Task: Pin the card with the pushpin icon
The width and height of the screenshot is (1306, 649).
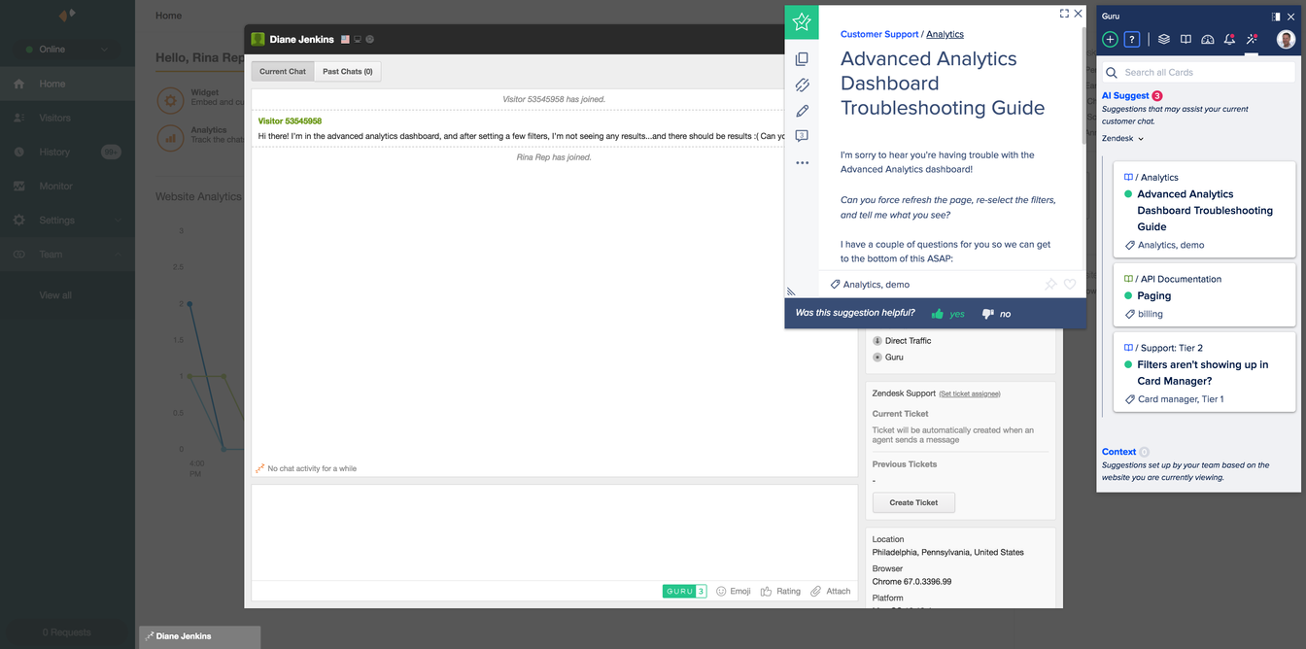Action: pyautogui.click(x=1050, y=285)
